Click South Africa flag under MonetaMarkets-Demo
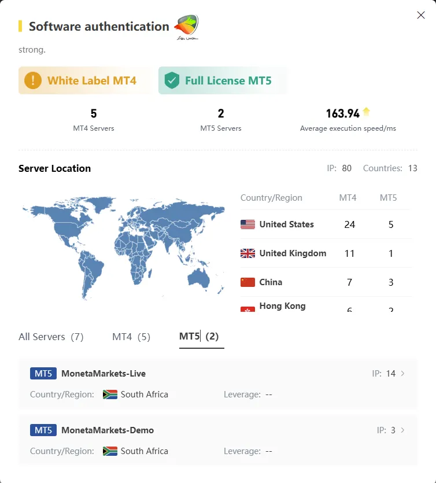Screen dimensions: 436x483 tap(110, 451)
